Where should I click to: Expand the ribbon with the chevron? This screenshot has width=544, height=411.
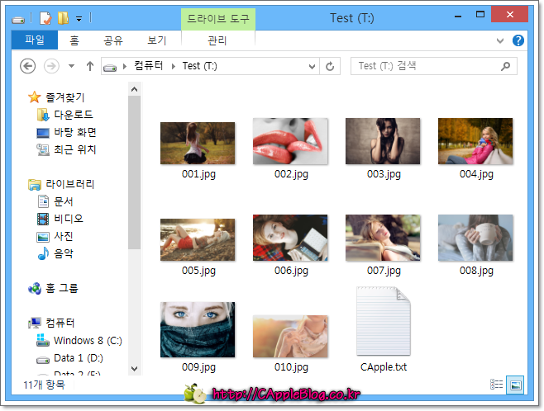click(x=500, y=41)
